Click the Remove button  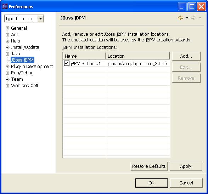point(186,78)
